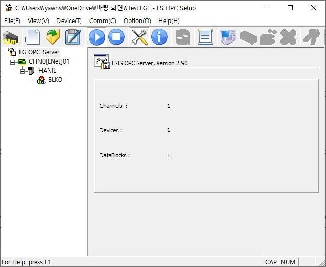Click the Channels : label
The image size is (326, 267).
pos(113,106)
